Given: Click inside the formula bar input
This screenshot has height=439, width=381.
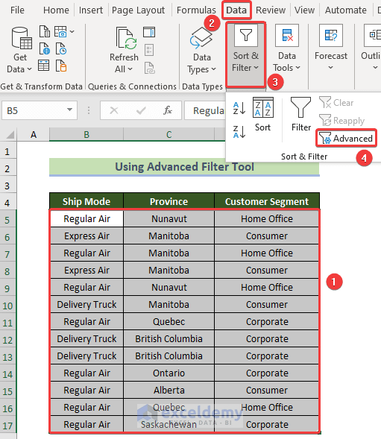Looking at the screenshot, I should (205, 110).
